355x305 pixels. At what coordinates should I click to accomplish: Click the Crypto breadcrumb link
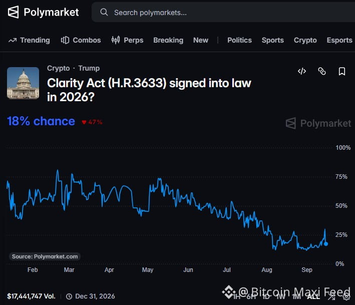[59, 68]
